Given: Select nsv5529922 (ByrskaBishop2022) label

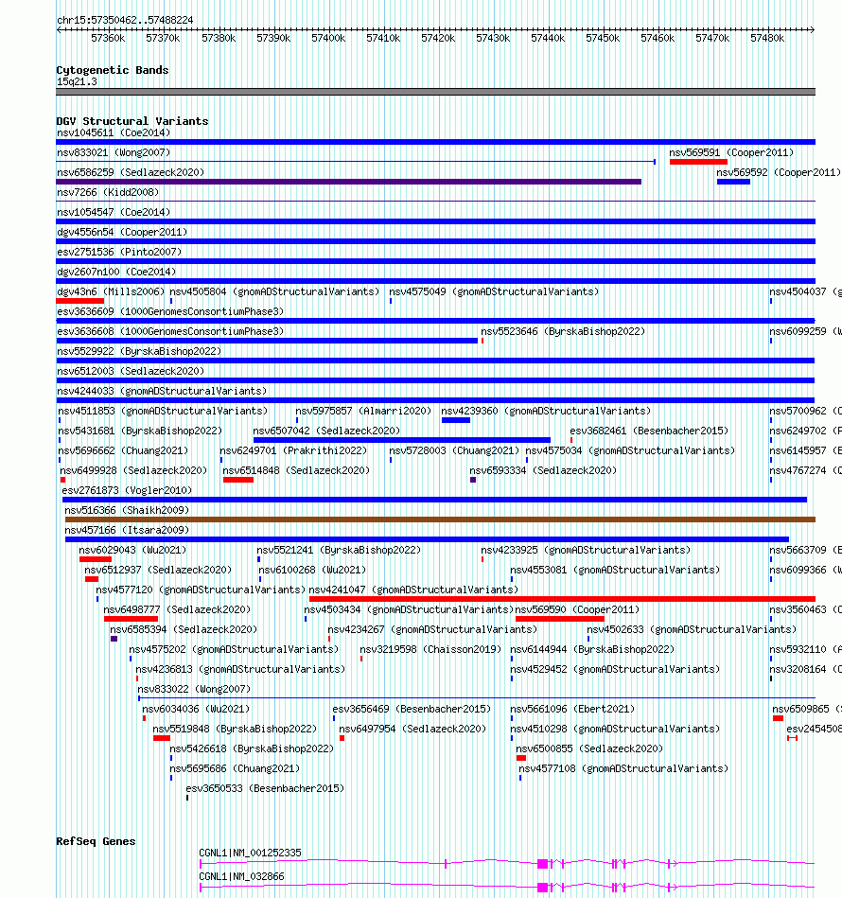Looking at the screenshot, I should coord(139,351).
